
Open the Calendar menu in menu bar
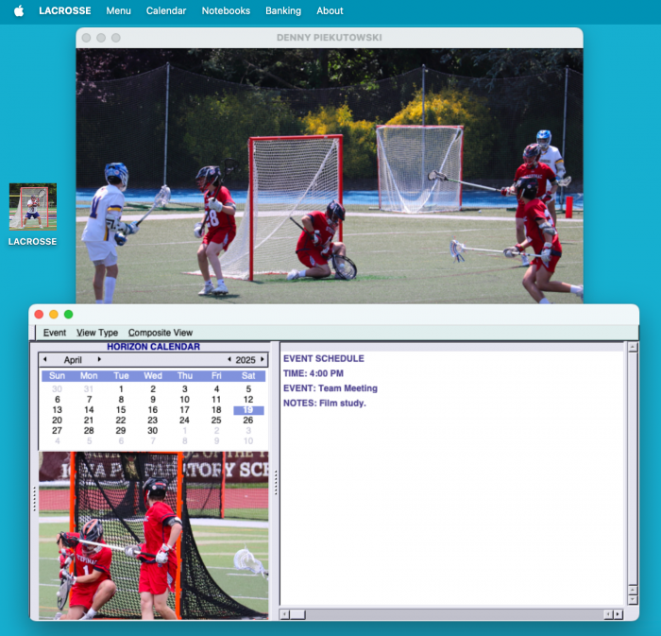pos(166,11)
